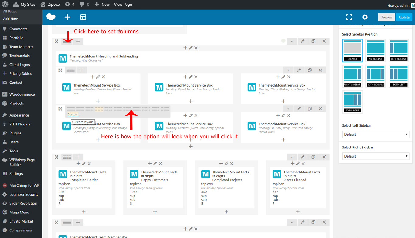Toggle collapse arrow on Team Member row
Screen dimensions: 415x238
pyautogui.click(x=291, y=223)
